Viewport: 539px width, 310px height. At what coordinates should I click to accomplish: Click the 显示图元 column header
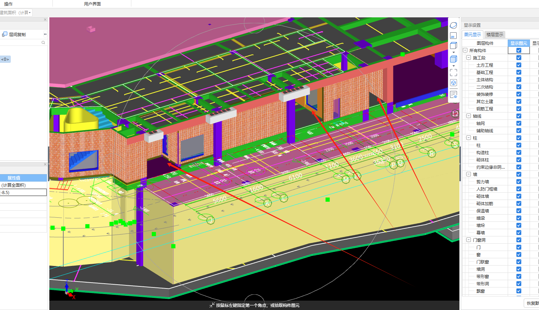coord(519,43)
